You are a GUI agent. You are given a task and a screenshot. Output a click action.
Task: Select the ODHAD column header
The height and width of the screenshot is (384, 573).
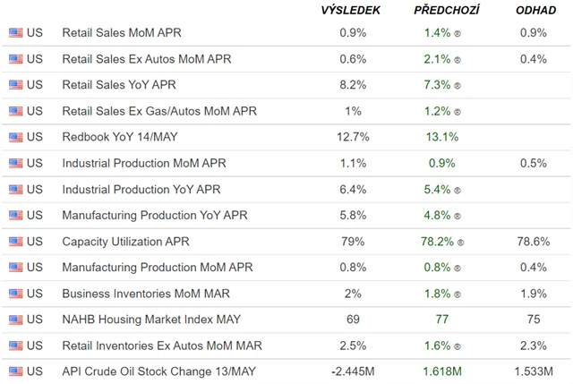pos(534,10)
